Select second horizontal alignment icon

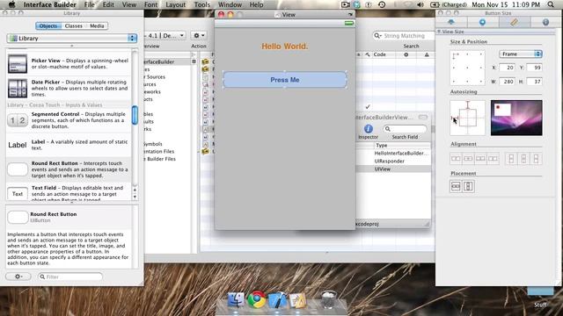coord(468,158)
